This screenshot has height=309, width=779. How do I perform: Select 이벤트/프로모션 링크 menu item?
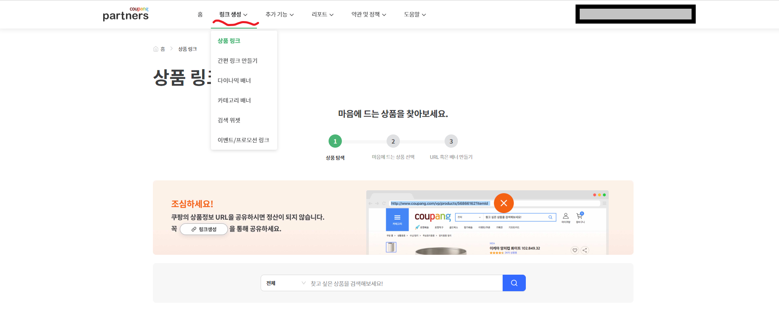(x=244, y=140)
